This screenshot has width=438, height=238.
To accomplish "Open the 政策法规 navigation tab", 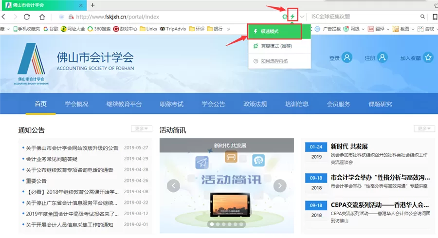I will click(x=255, y=104).
